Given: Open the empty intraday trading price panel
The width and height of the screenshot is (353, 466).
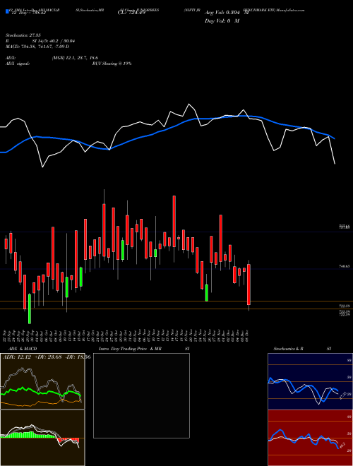Looking at the screenshot, I should tap(141, 395).
